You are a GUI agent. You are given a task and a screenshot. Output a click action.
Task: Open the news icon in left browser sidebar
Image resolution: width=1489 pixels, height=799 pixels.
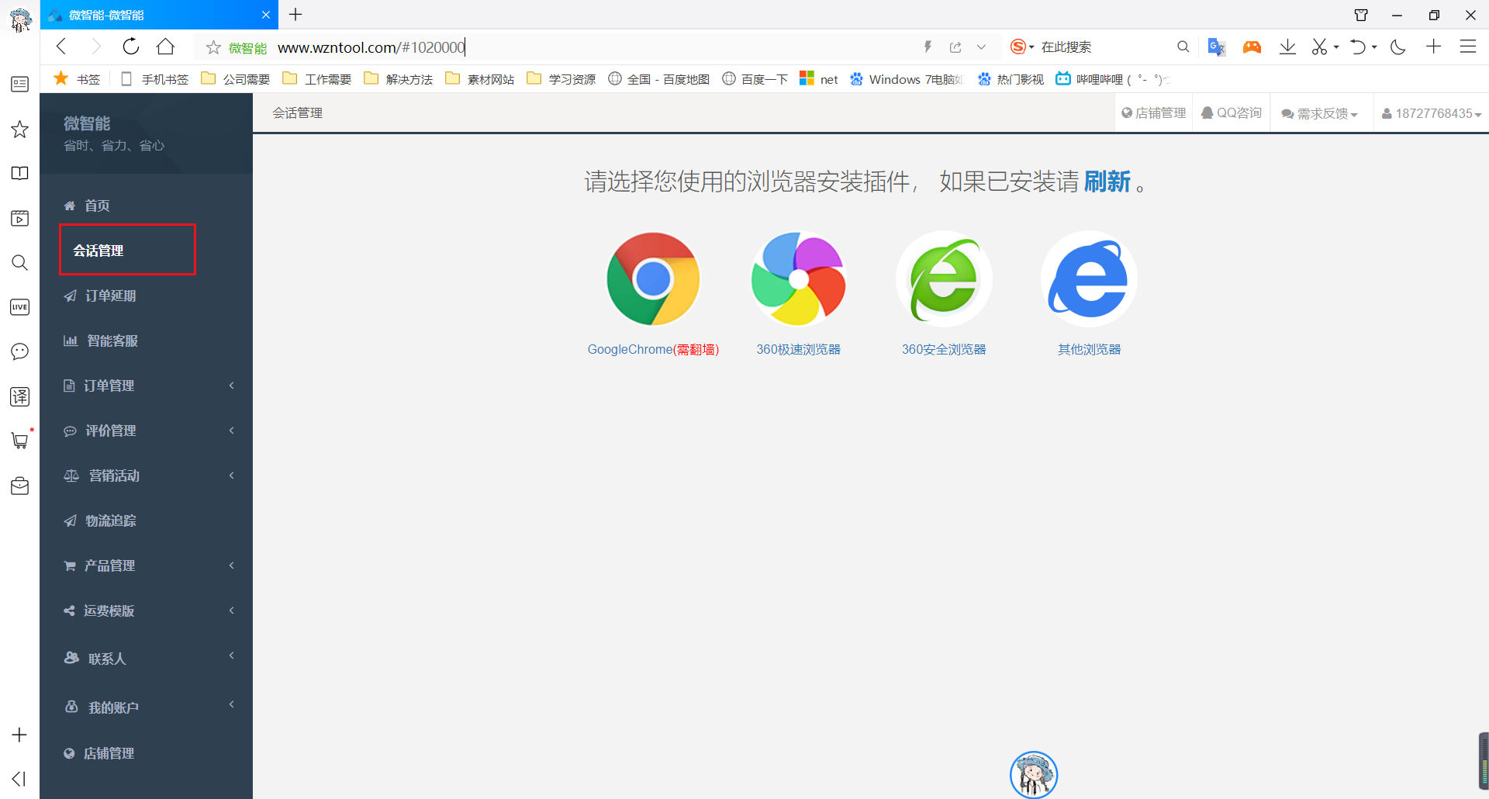point(20,84)
